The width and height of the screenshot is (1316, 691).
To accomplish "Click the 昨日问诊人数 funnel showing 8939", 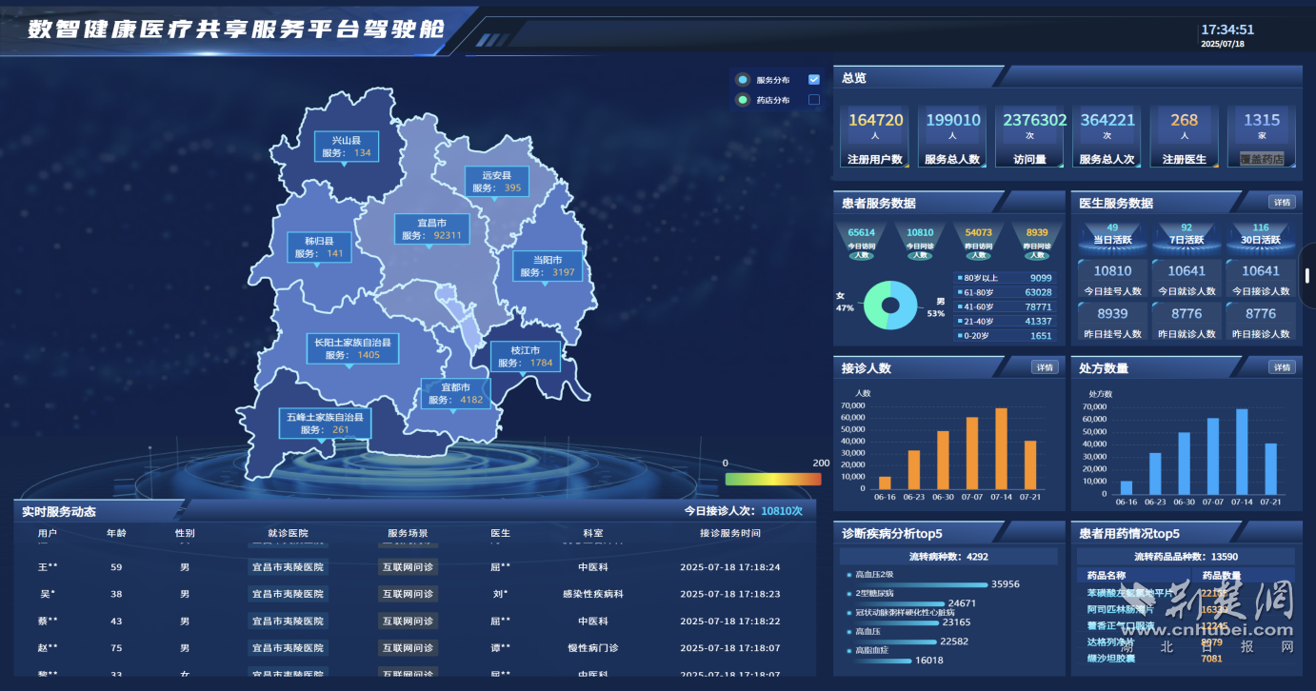I will point(1037,242).
